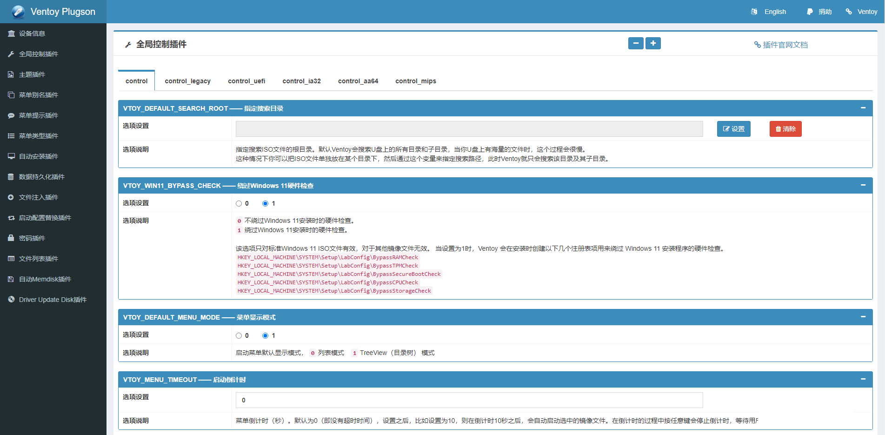
Task: Open 文件注入插件 in the sidebar
Action: pos(53,197)
